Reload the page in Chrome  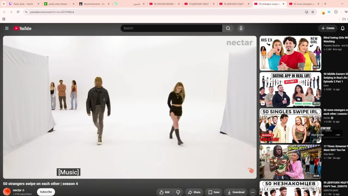point(18,12)
